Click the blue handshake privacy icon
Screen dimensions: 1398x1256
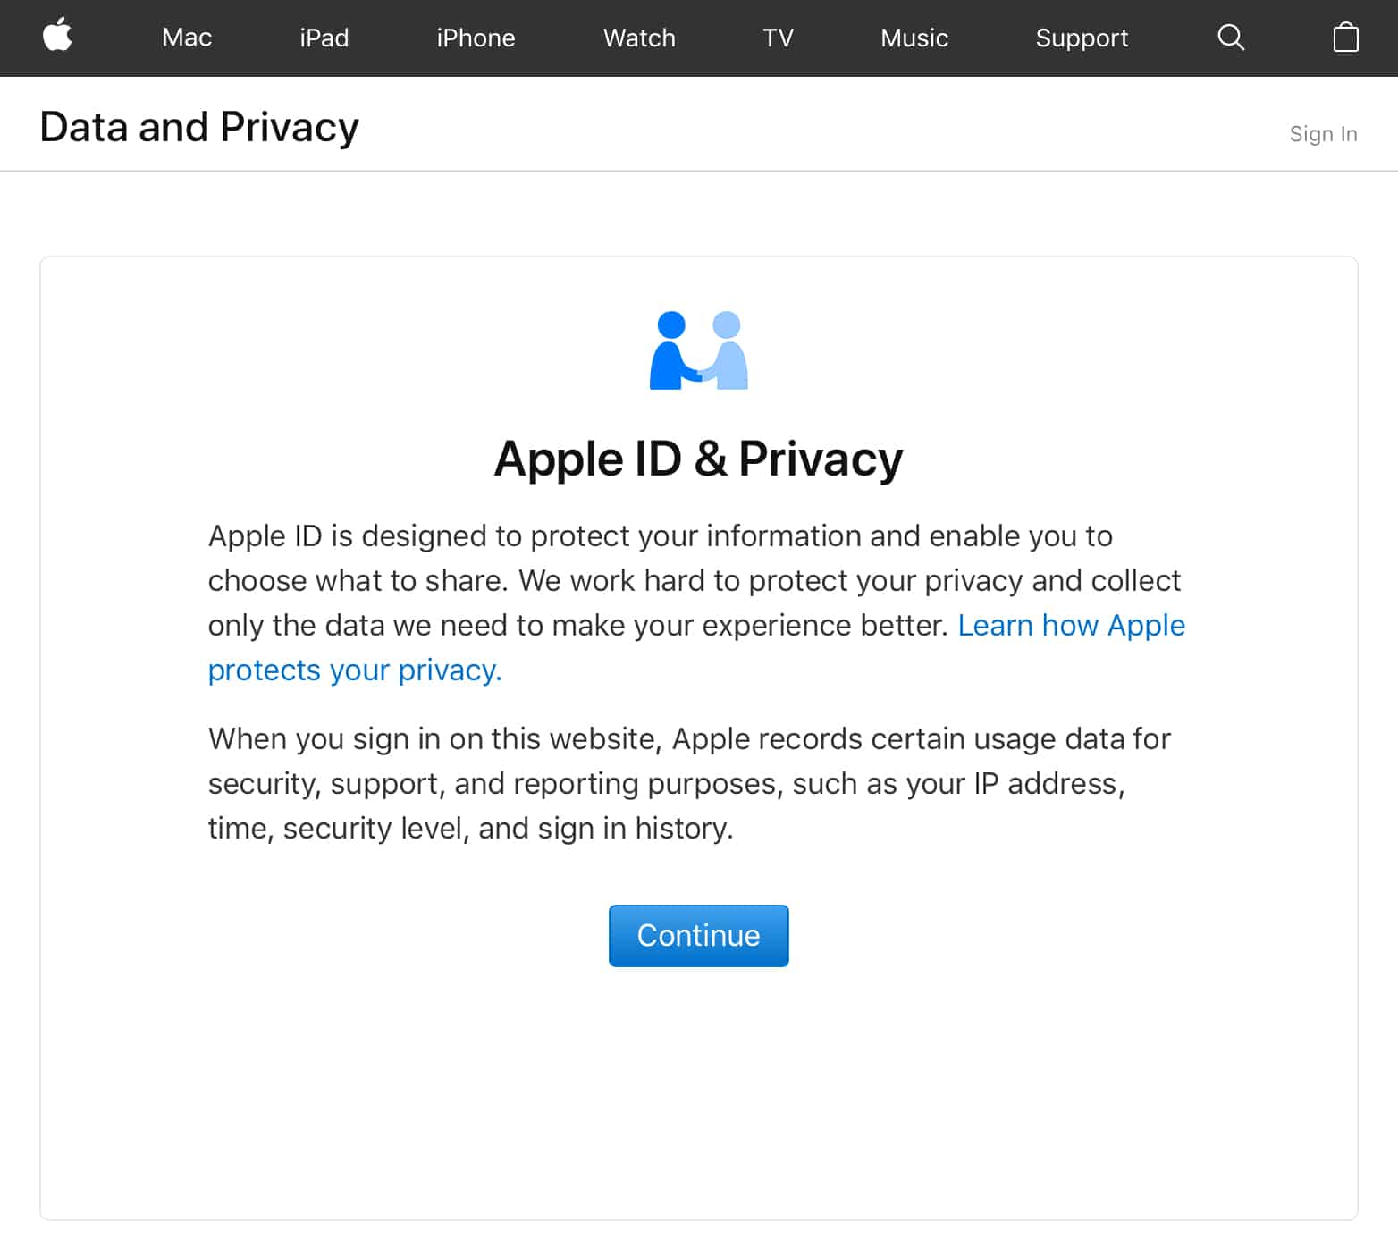[698, 350]
